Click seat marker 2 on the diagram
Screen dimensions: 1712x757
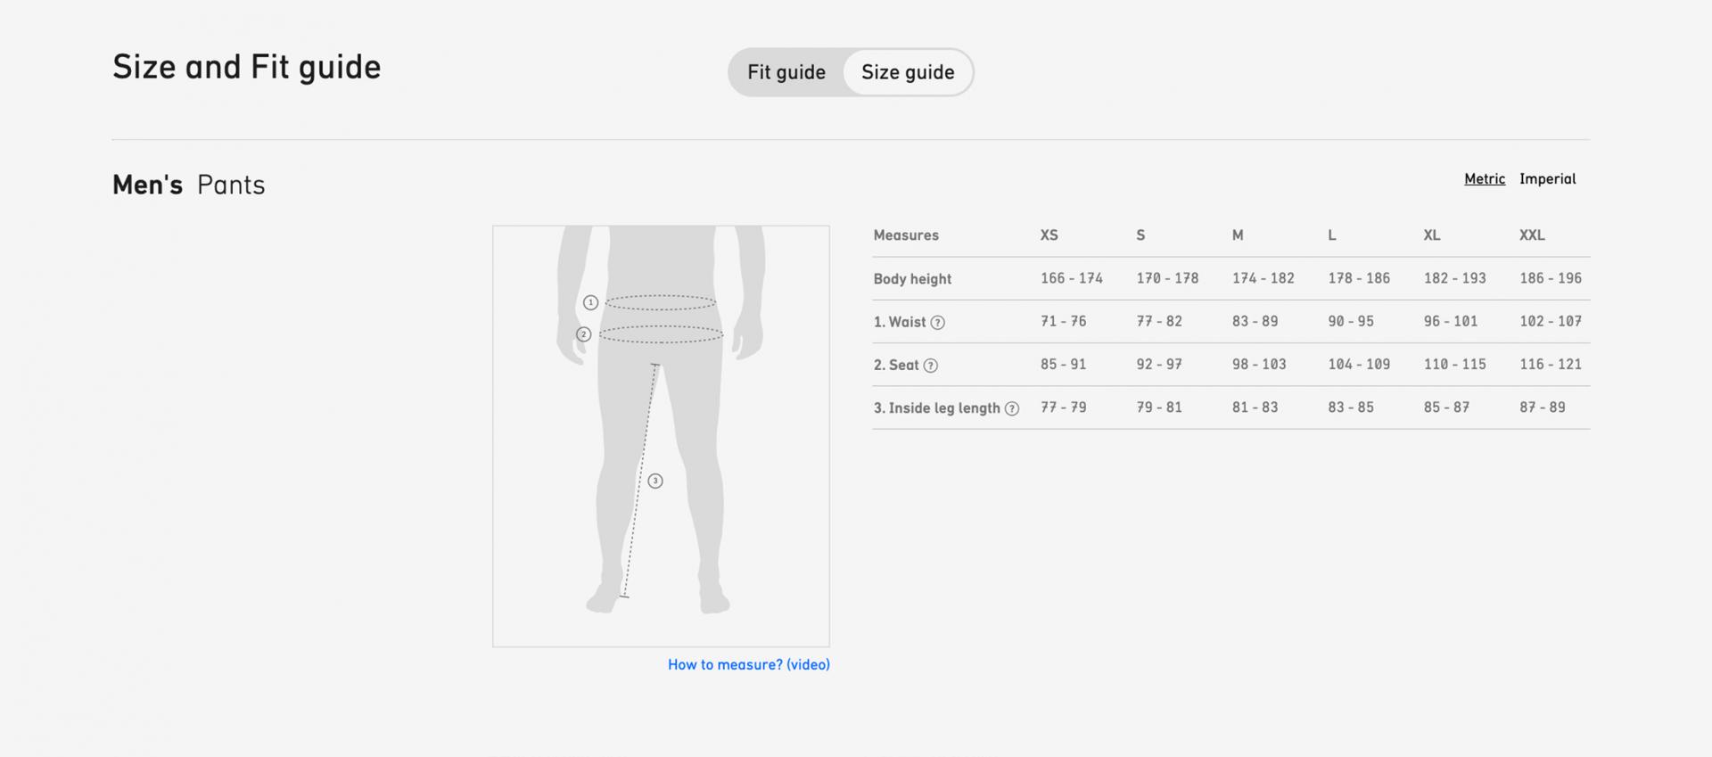click(584, 334)
